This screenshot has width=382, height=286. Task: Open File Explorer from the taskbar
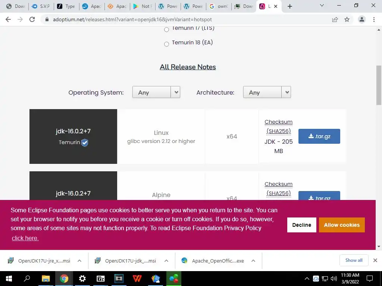[x=46, y=279]
